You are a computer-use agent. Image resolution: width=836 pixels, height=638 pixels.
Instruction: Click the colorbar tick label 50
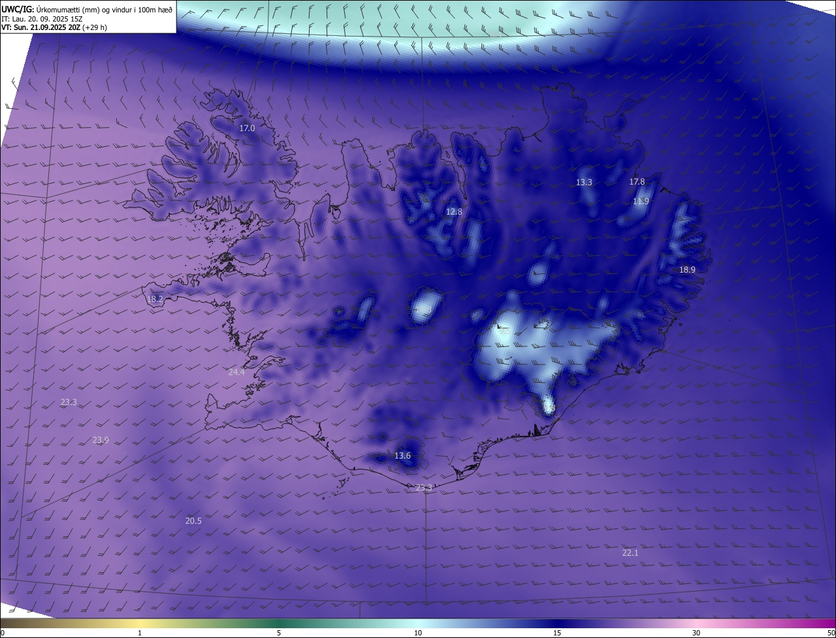point(831,633)
